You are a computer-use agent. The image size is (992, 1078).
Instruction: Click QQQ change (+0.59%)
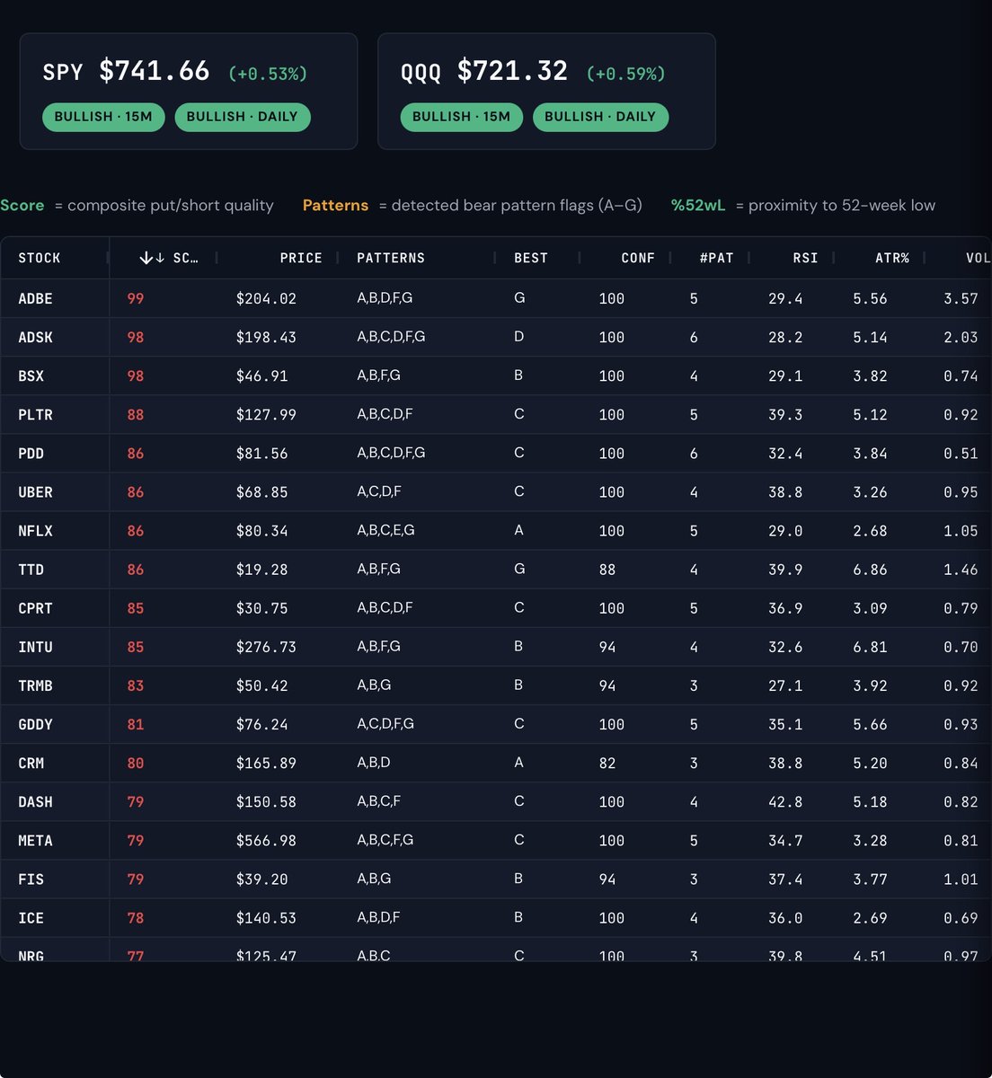click(625, 74)
